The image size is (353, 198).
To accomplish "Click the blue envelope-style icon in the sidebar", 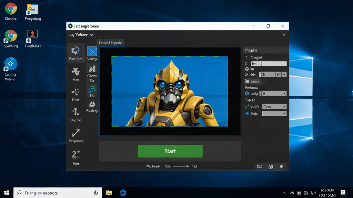I will coord(92,52).
